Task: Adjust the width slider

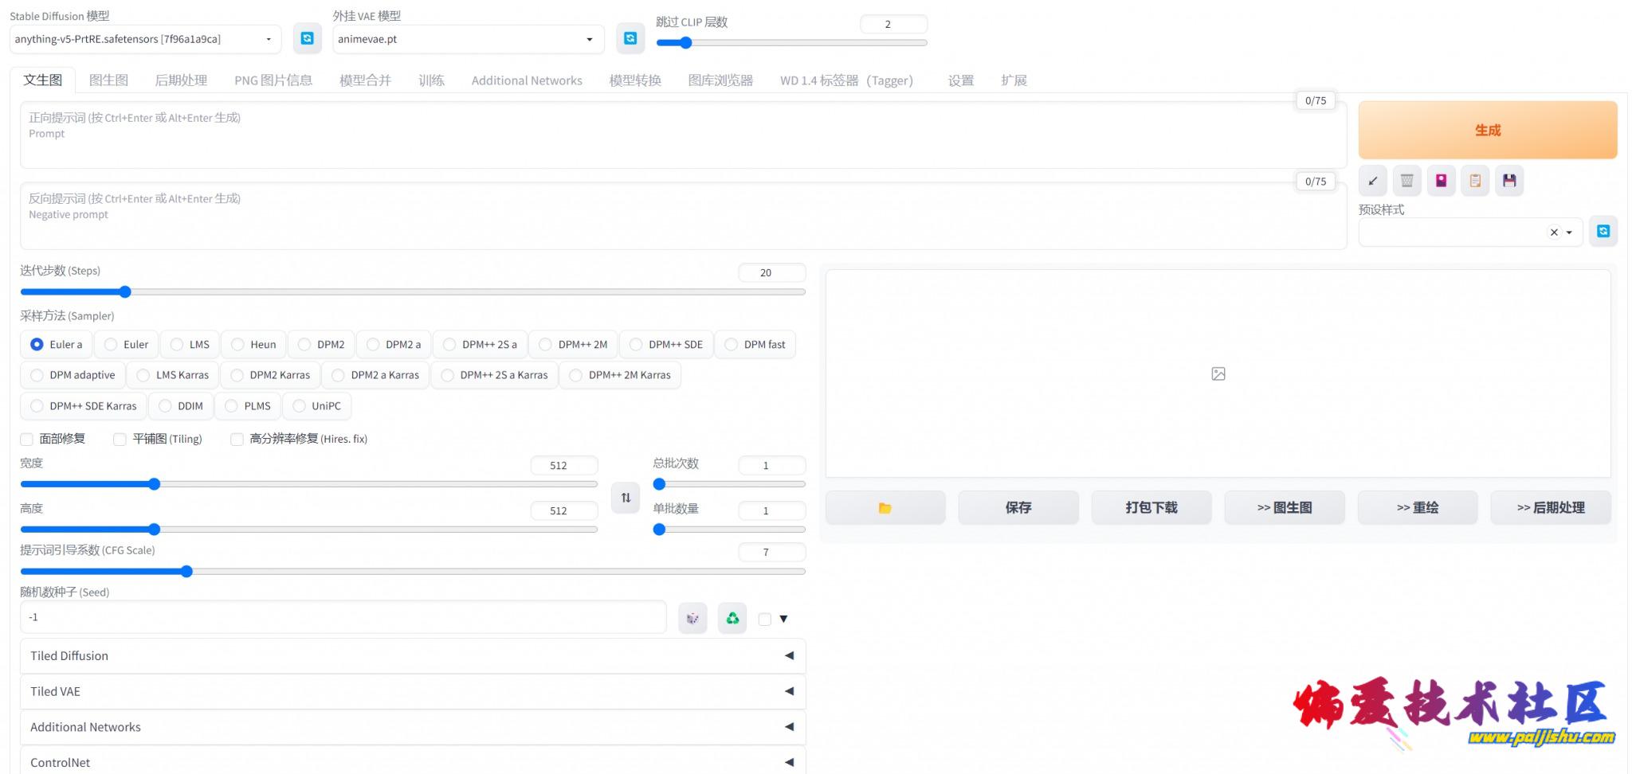Action: click(x=309, y=484)
